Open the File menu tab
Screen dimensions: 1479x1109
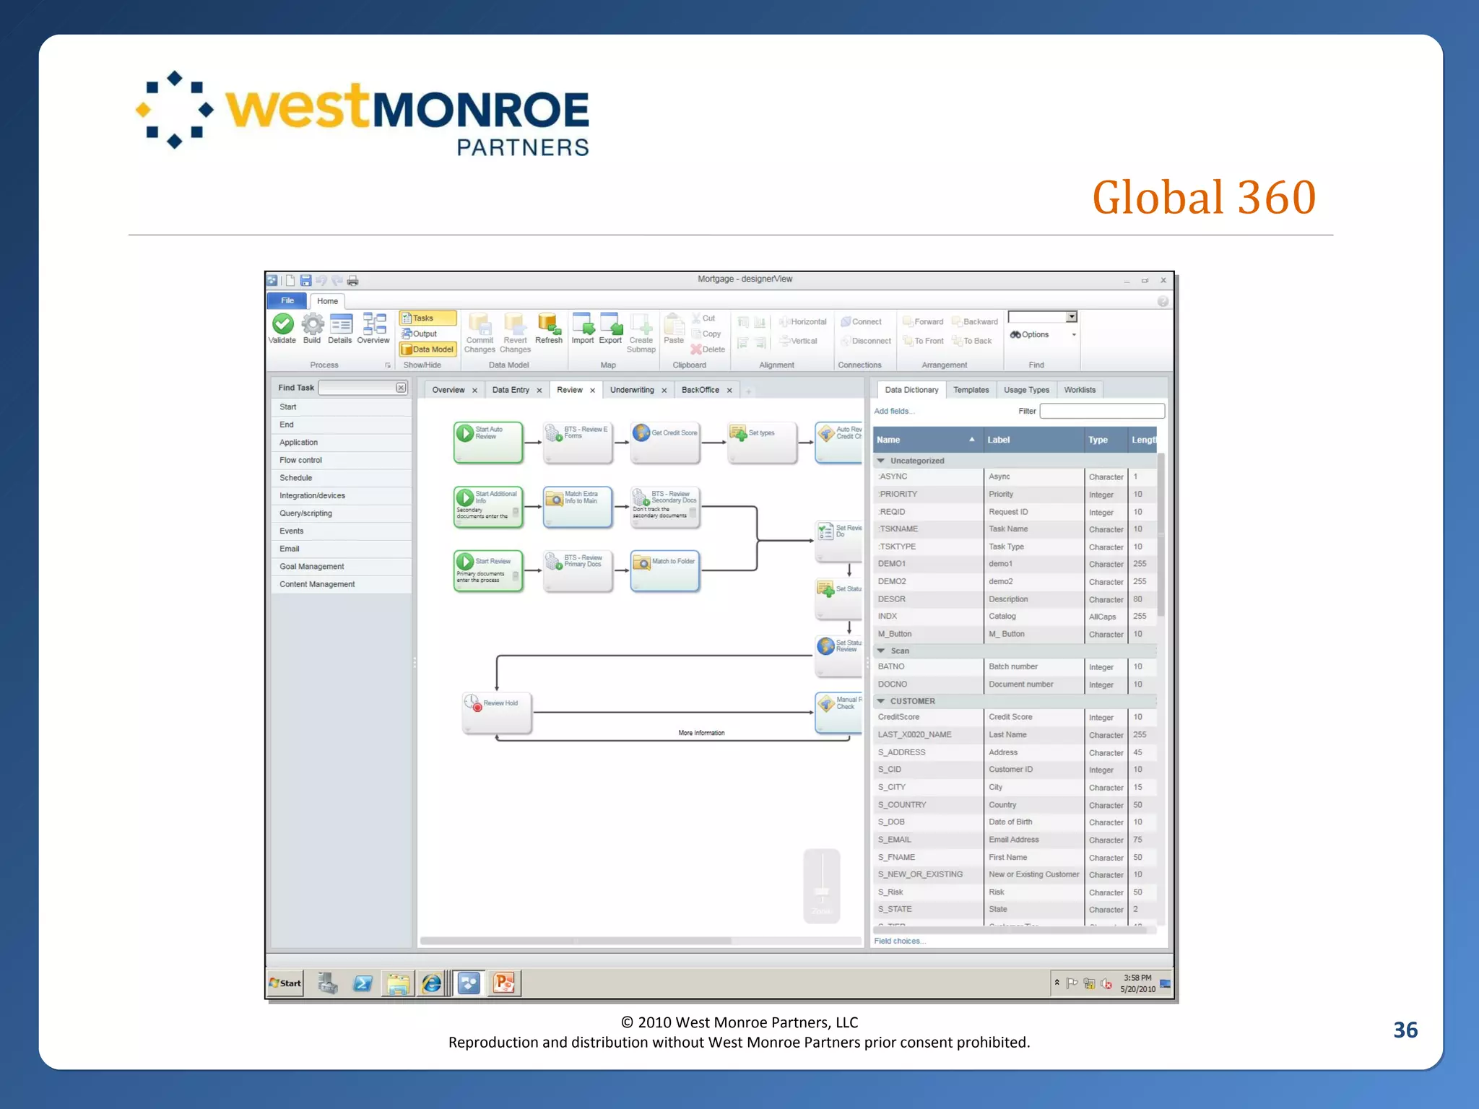point(287,300)
